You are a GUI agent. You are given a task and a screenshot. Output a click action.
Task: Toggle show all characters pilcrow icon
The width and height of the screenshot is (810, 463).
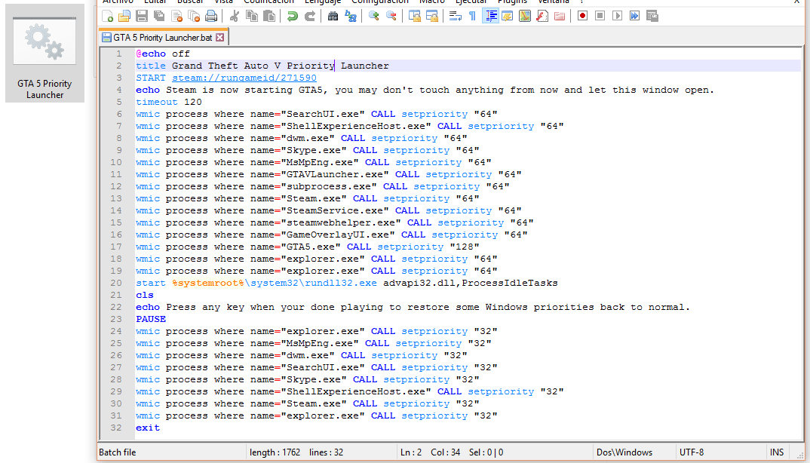coord(472,16)
